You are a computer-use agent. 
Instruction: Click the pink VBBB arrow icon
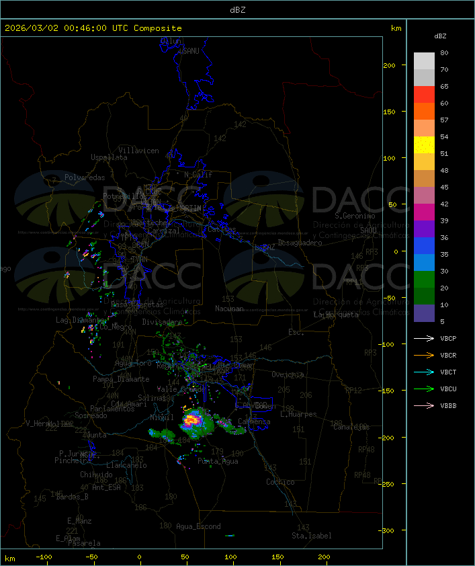424,406
